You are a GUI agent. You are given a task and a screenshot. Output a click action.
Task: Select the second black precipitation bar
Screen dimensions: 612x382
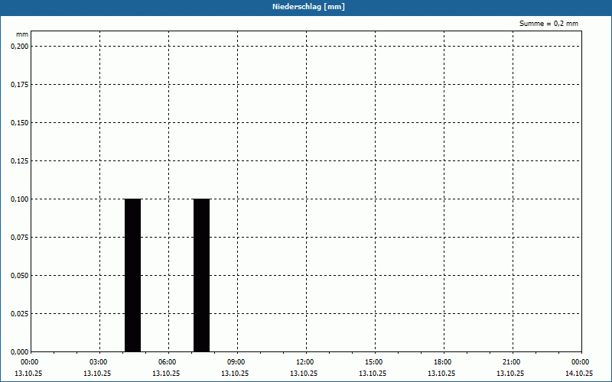pyautogui.click(x=201, y=275)
